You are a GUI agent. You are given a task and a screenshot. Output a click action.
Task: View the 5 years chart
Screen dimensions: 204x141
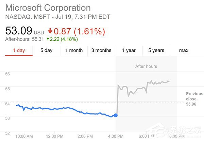pos(156,50)
